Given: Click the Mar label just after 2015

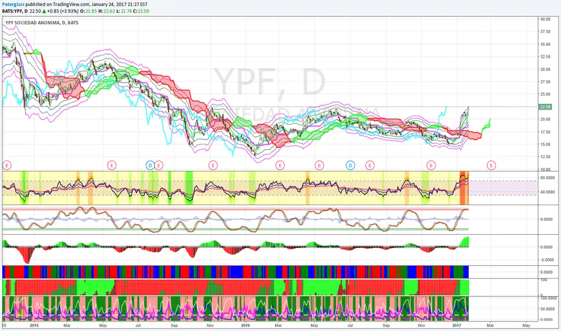Looking at the screenshot, I should (67, 326).
